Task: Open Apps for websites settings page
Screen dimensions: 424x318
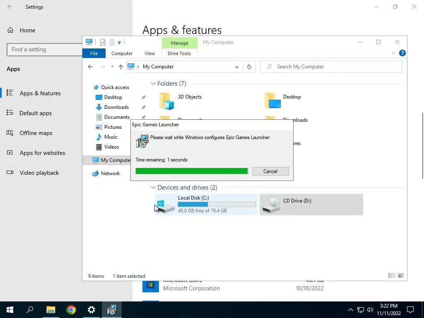Action: click(42, 153)
